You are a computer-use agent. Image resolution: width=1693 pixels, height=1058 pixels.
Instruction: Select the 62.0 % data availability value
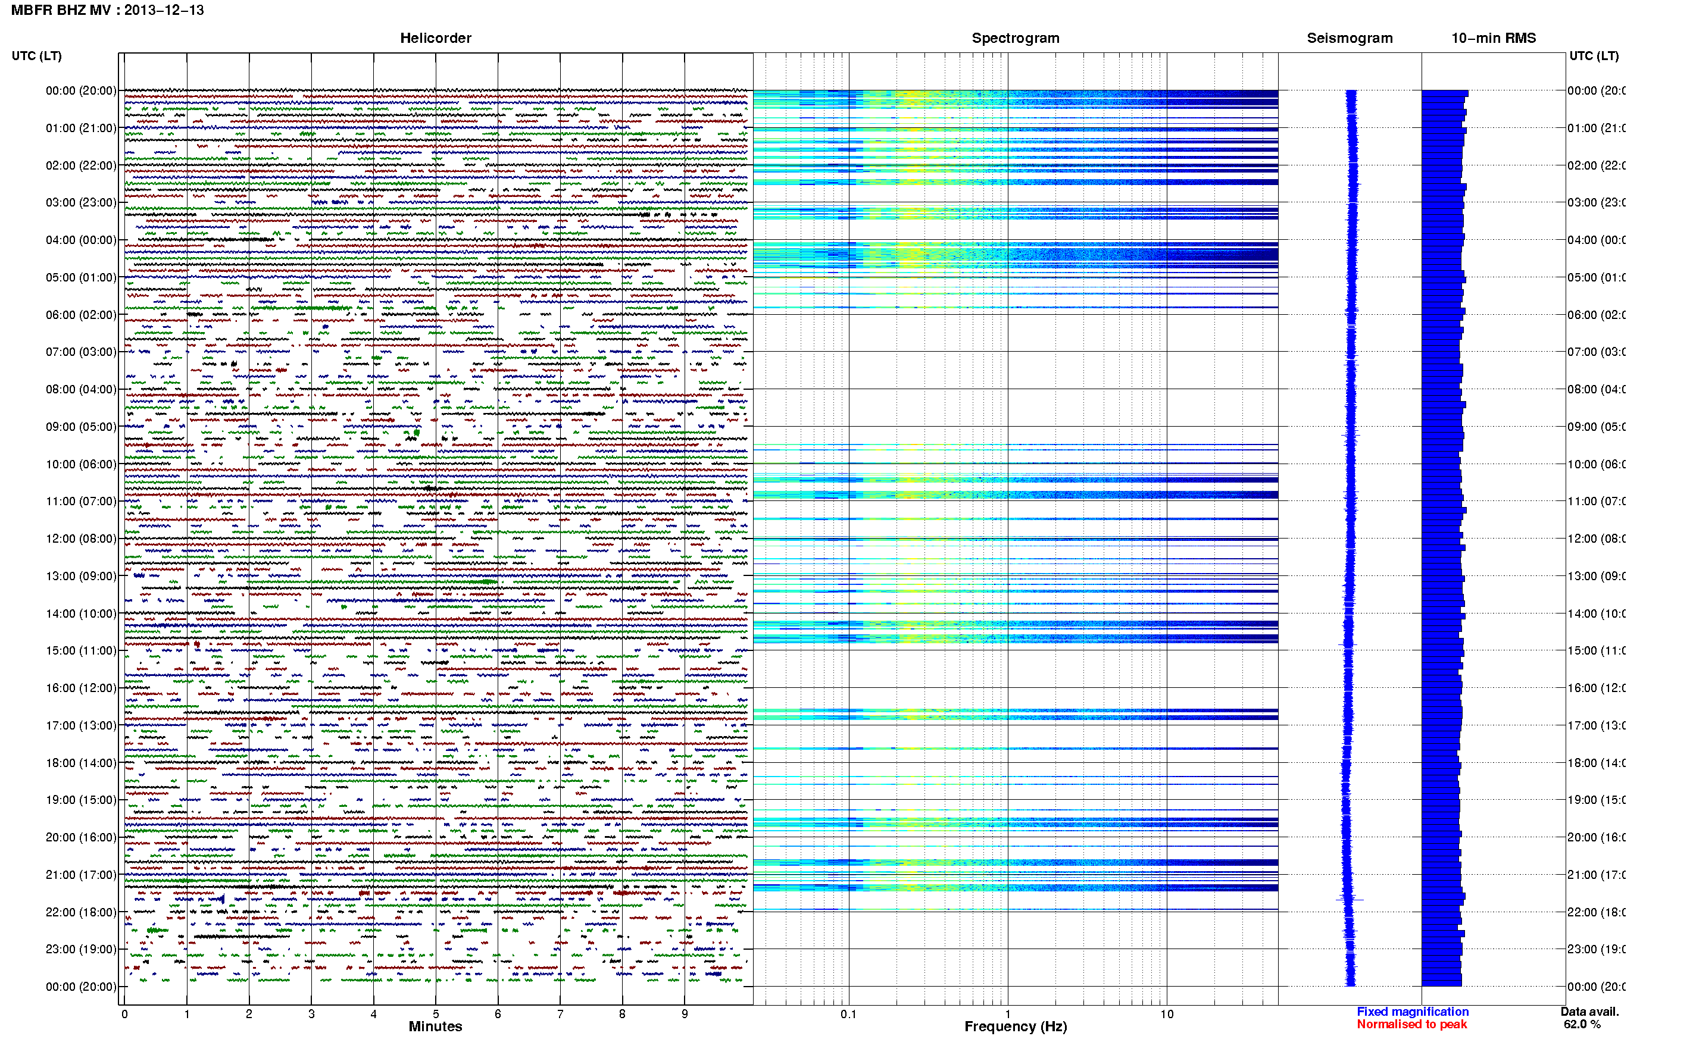[x=1582, y=1025]
